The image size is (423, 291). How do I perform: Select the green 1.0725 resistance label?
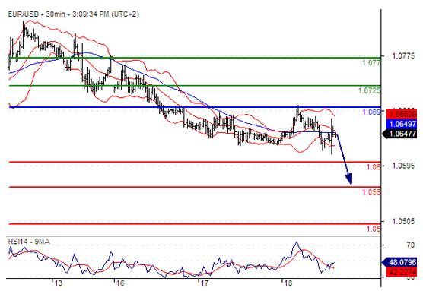click(369, 90)
